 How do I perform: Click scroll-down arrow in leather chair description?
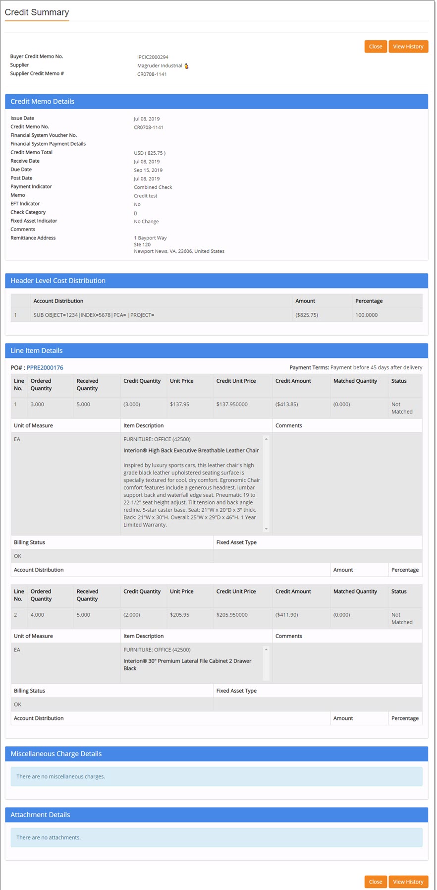tap(266, 529)
